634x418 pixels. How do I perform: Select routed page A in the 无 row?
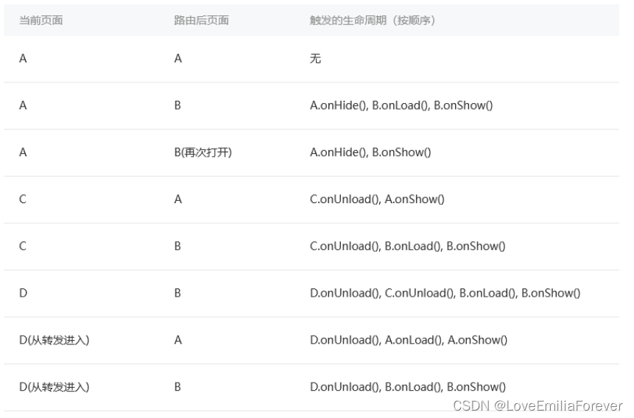[178, 59]
